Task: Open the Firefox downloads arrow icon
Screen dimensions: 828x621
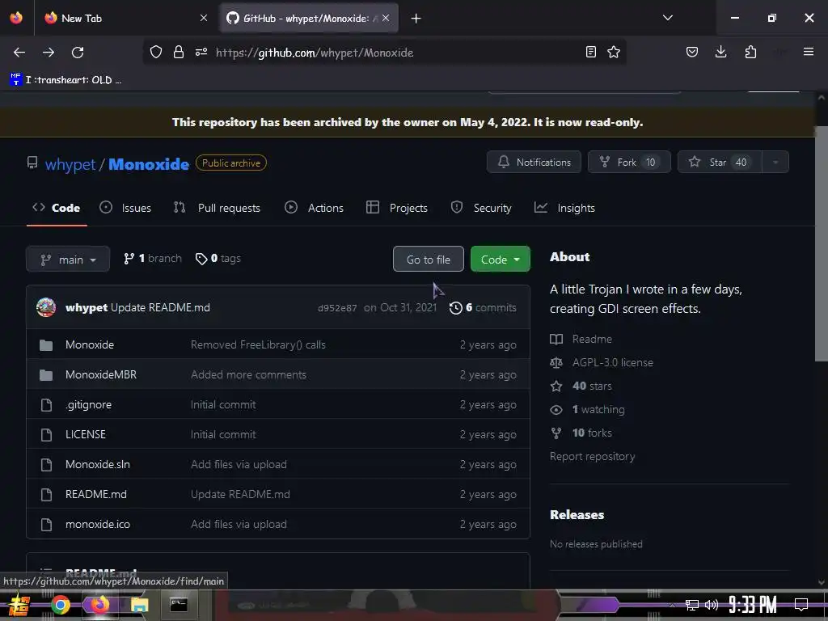Action: (720, 52)
